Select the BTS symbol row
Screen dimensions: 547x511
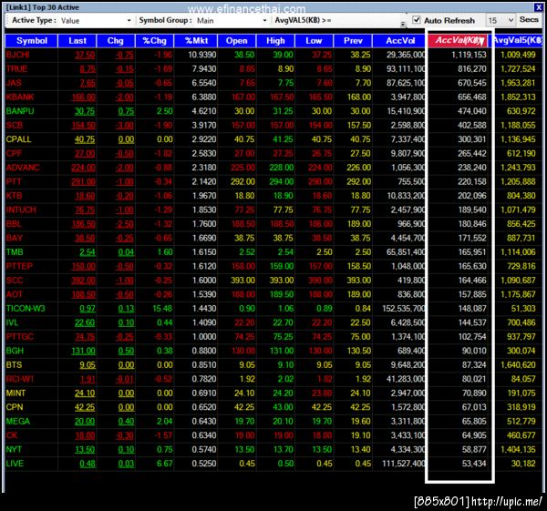click(x=273, y=365)
